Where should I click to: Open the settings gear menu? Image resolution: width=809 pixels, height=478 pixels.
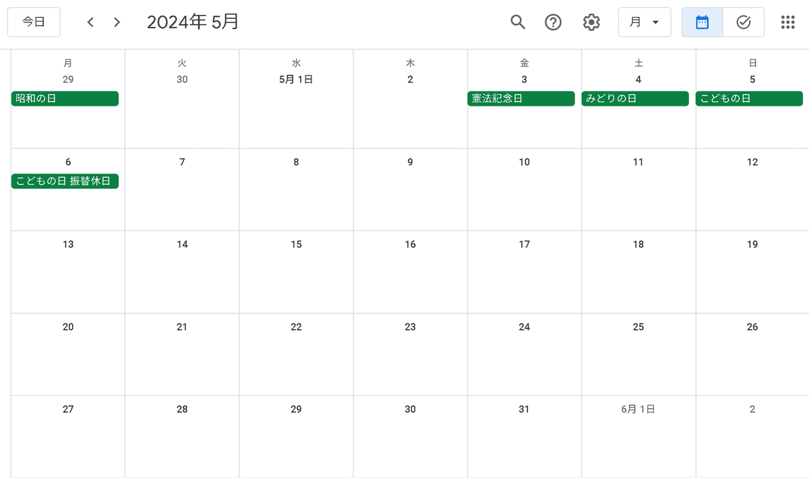pyautogui.click(x=591, y=22)
